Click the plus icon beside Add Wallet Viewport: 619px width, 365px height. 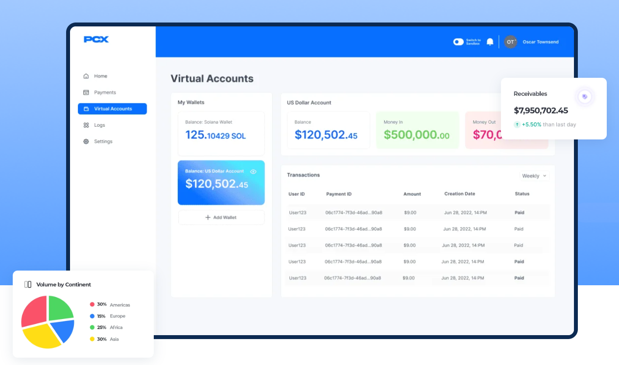(208, 217)
